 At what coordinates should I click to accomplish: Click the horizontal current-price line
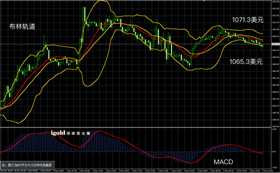136,44
